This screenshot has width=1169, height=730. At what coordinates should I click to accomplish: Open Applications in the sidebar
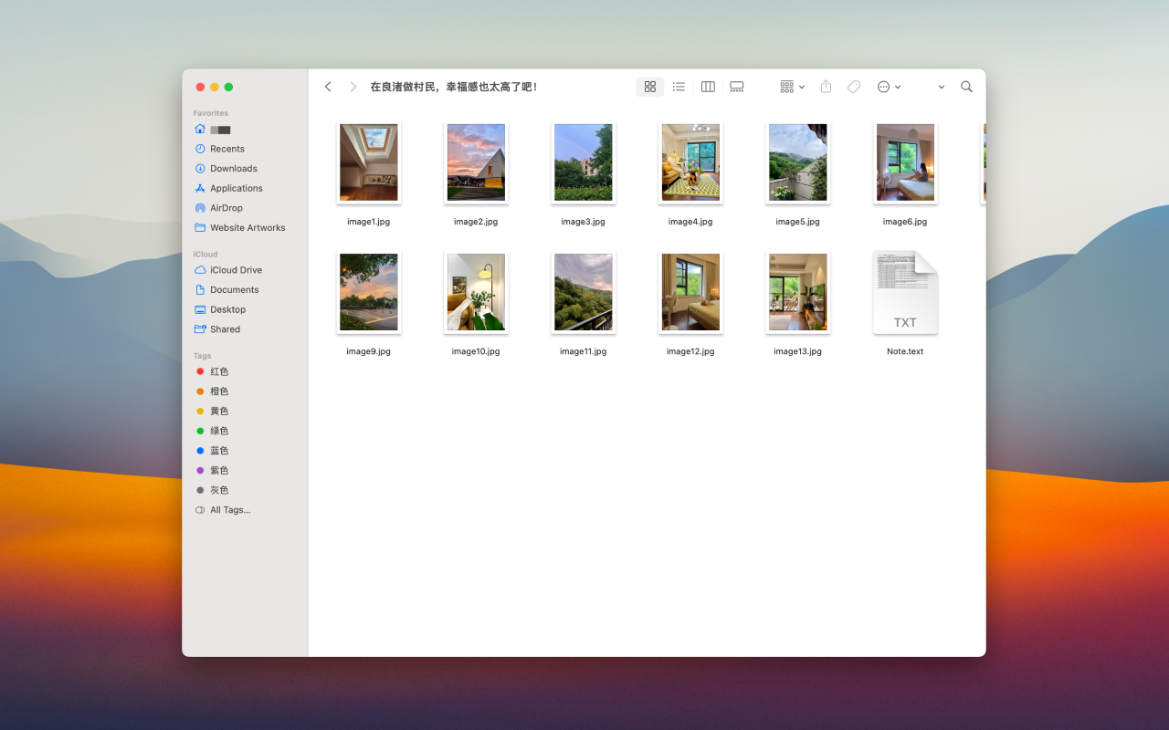pyautogui.click(x=228, y=188)
